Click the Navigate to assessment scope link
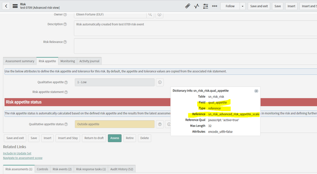This screenshot has width=317, height=174. pyautogui.click(x=23, y=158)
